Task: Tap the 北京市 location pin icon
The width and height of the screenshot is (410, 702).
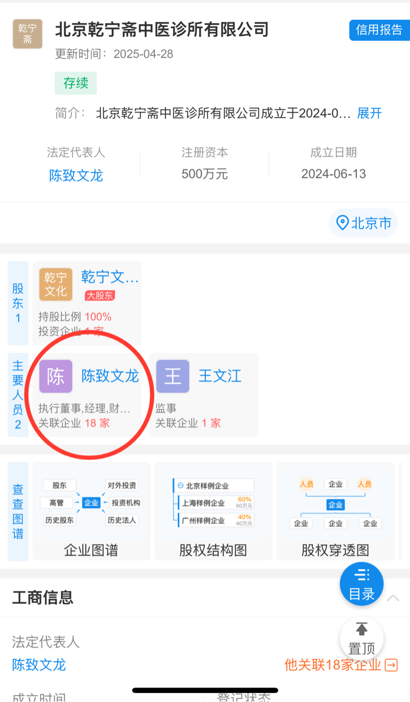Action: pyautogui.click(x=342, y=223)
